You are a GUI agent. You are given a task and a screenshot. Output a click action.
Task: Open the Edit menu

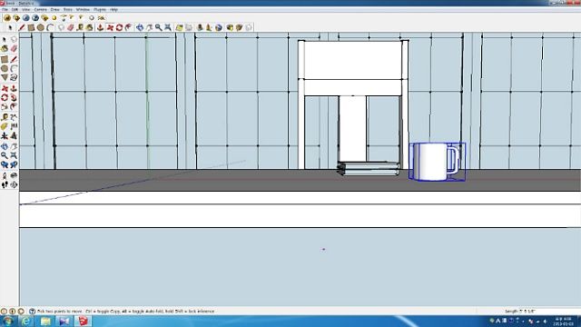(15, 9)
